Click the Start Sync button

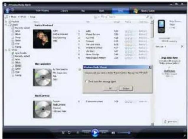pos(171,122)
